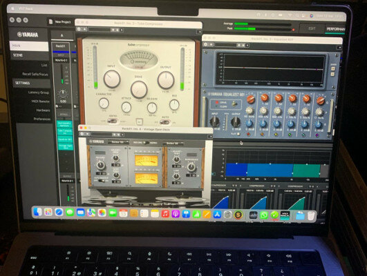This screenshot has height=276, width=367.
Task: Toggle the Auto Makeup switch on Open Deck
Action: pos(102,181)
